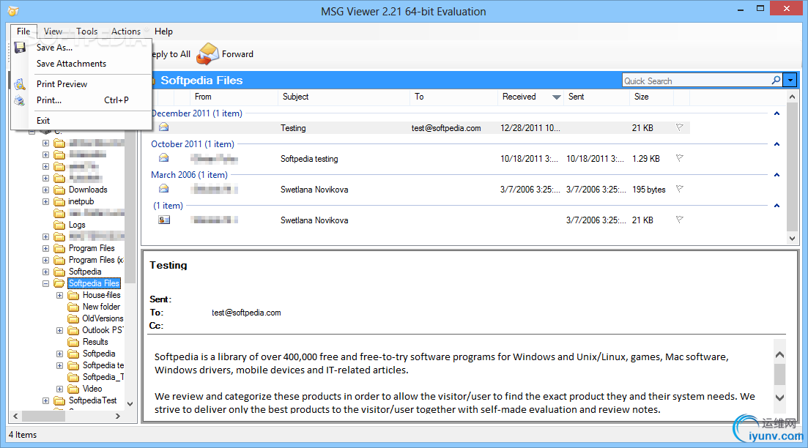Select Print... in the File menu
Image resolution: width=808 pixels, height=448 pixels.
coord(81,100)
